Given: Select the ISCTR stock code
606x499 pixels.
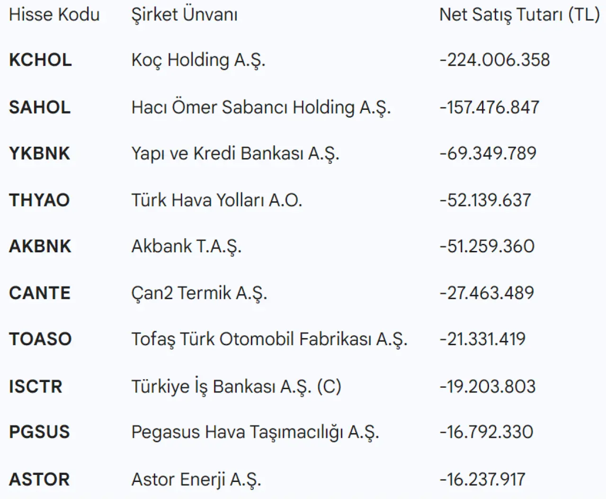Looking at the screenshot, I should click(x=36, y=386).
